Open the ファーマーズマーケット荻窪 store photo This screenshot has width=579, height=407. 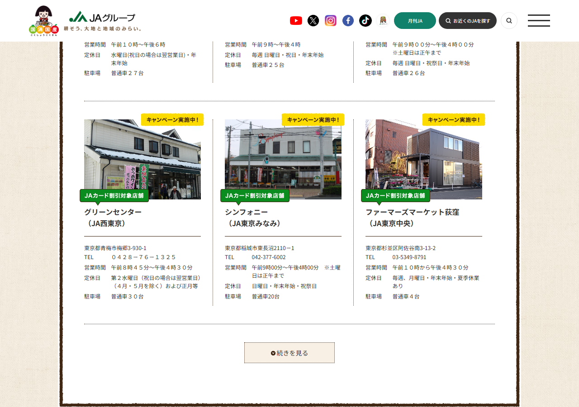424,159
